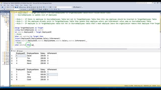161x90 pixels.
Task: Select highlighted IsPermanent cell for Tim
Action: 52,74
